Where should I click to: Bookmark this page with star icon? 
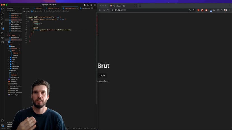coord(193,10)
